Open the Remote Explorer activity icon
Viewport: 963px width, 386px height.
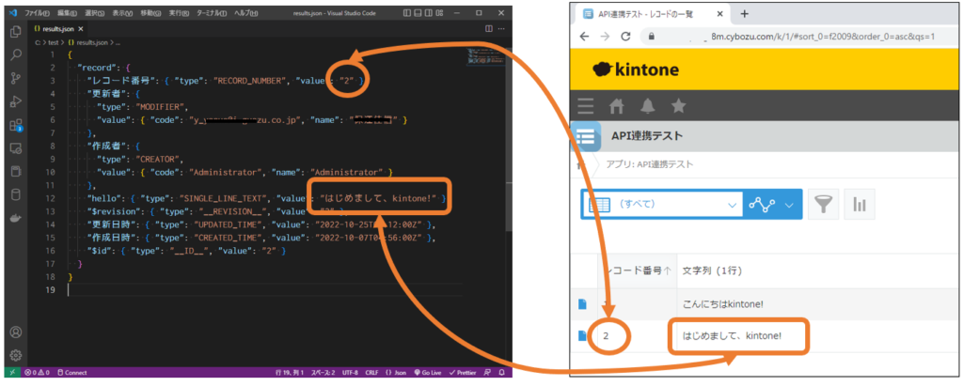[x=16, y=148]
